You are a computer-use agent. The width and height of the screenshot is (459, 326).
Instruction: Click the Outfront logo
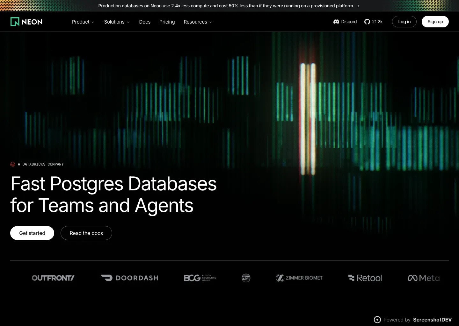tap(53, 278)
